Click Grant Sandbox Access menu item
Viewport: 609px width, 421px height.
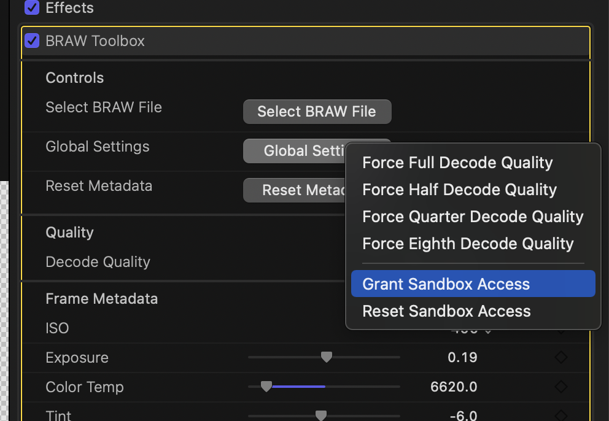point(446,284)
